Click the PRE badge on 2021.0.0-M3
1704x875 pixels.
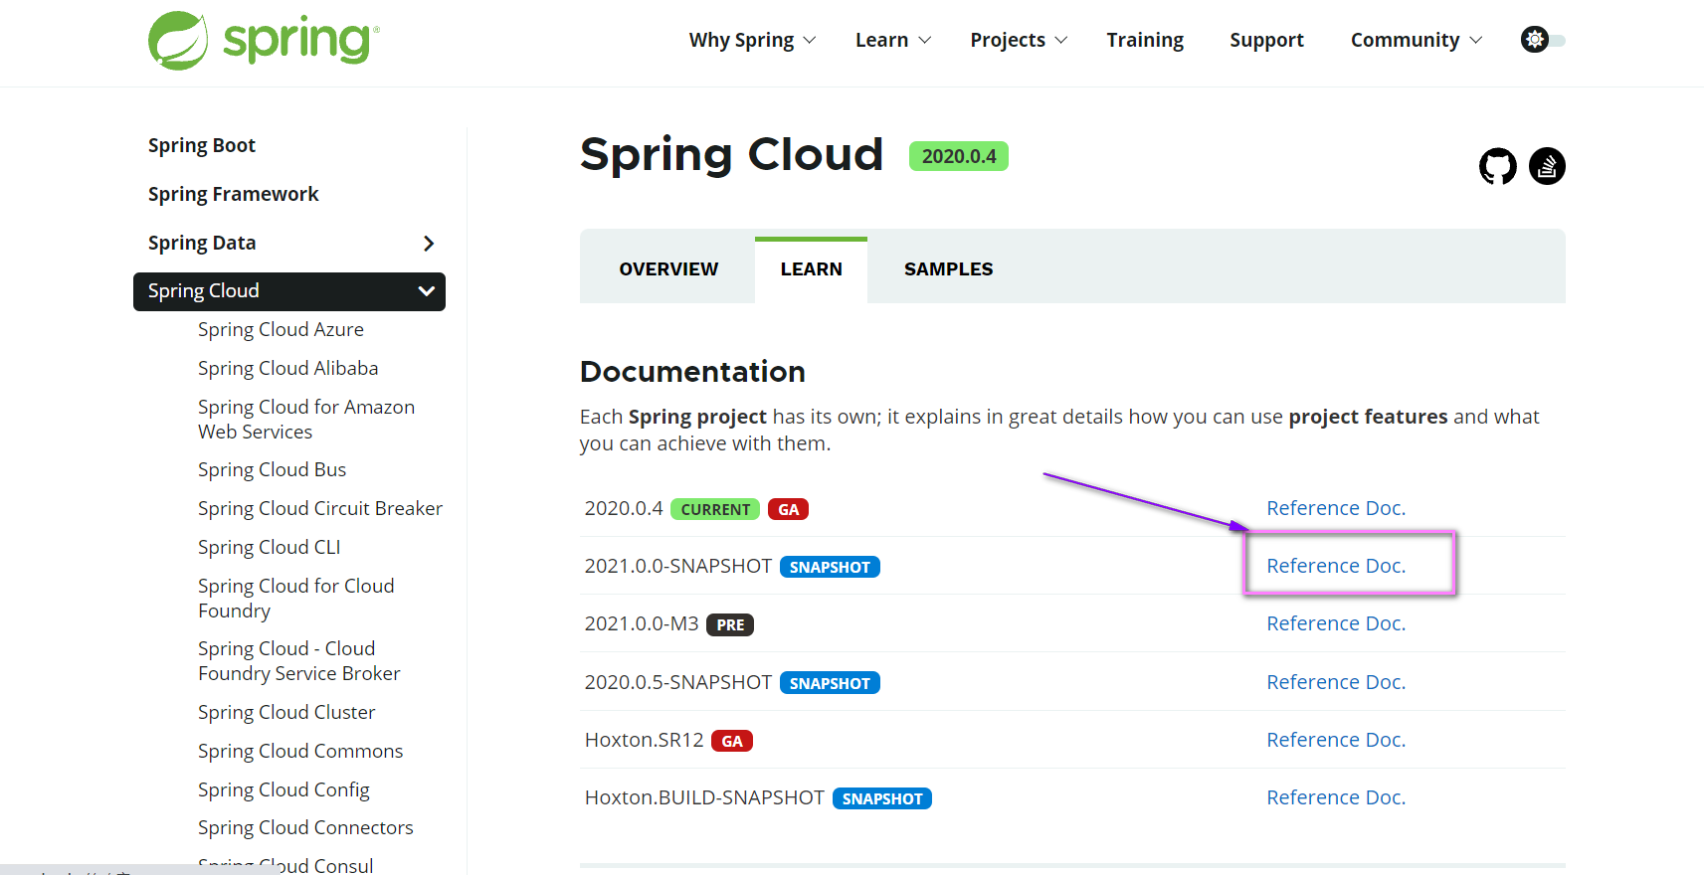[x=730, y=624]
